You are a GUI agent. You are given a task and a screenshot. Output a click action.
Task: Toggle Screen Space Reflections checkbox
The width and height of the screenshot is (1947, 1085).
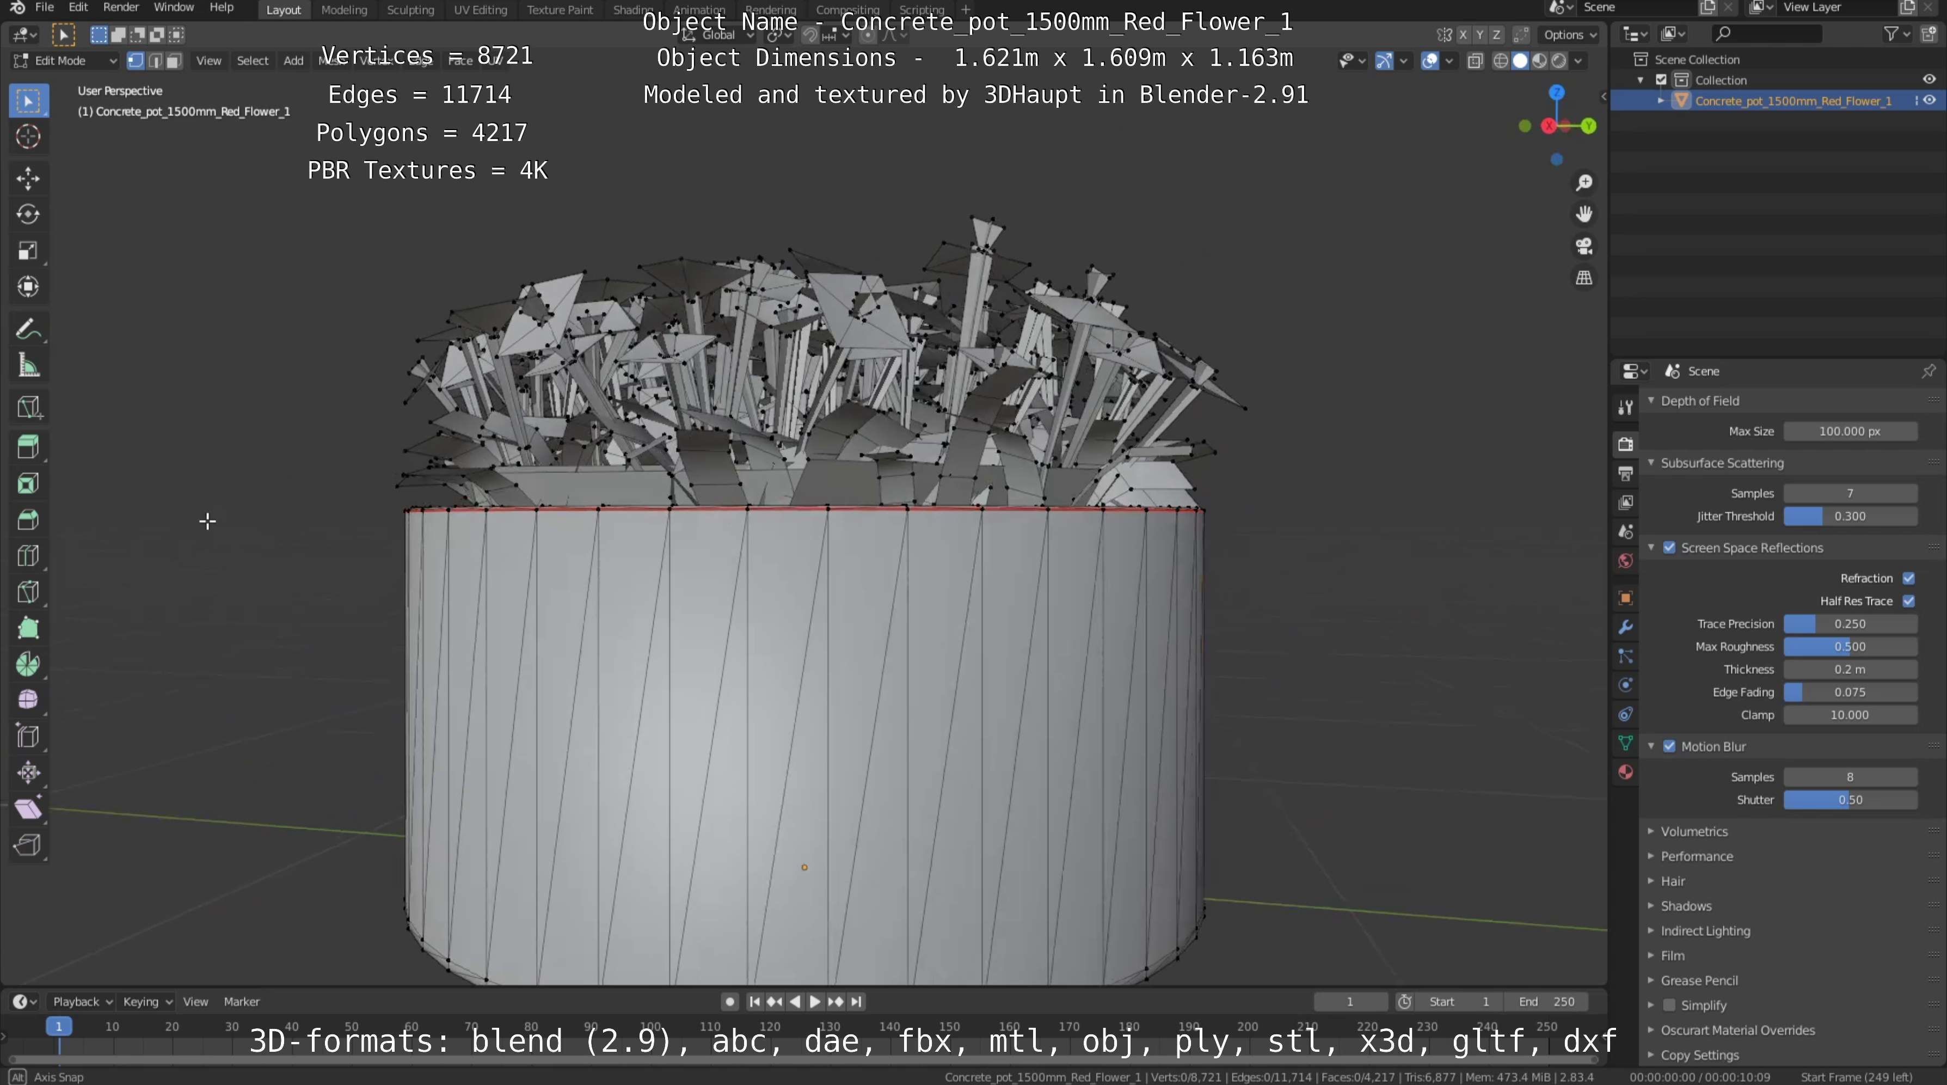click(1669, 548)
